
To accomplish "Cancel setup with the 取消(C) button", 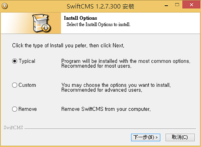I will (x=180, y=137).
